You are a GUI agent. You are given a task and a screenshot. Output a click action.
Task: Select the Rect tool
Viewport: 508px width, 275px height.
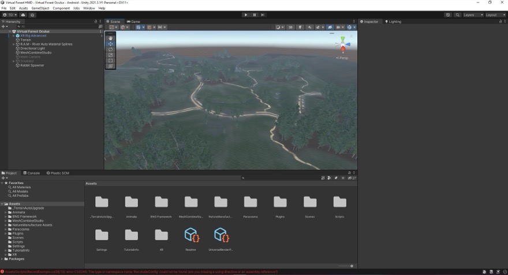click(x=110, y=61)
